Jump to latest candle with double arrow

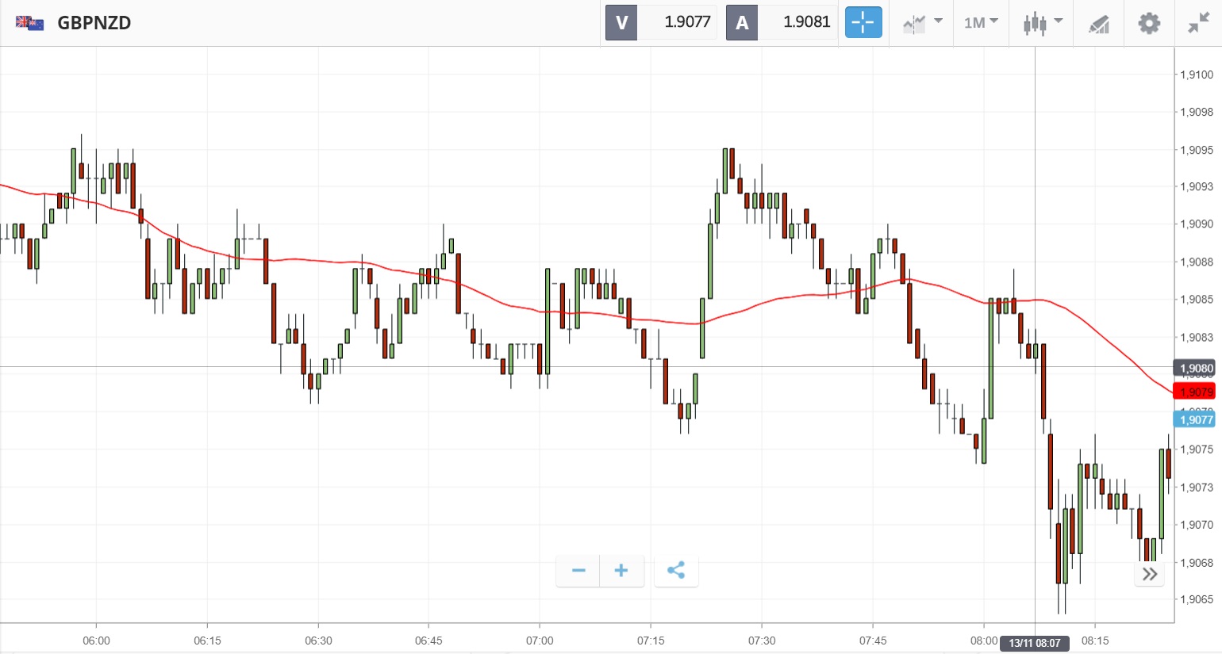coord(1149,574)
